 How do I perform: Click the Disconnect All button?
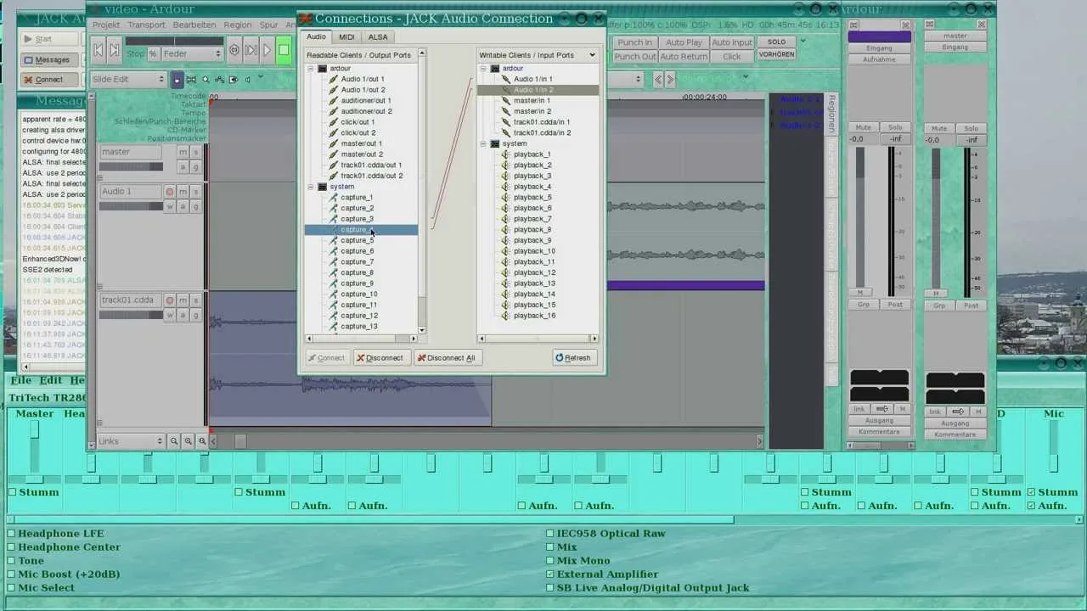[446, 358]
